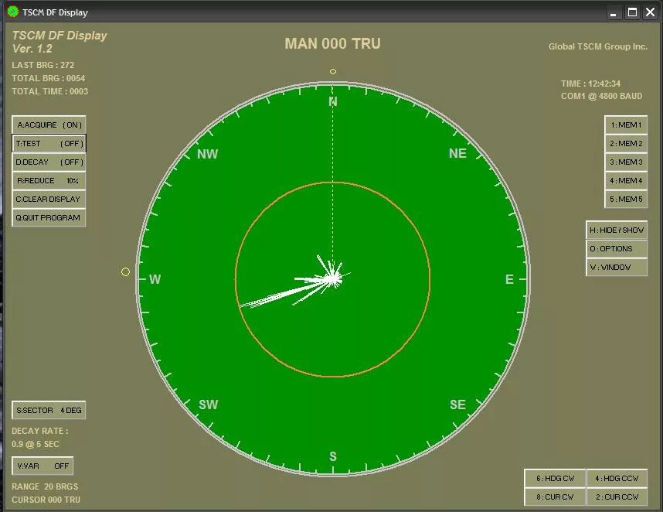
Task: Click Q:QUIT PROGRAM button
Action: (x=49, y=218)
